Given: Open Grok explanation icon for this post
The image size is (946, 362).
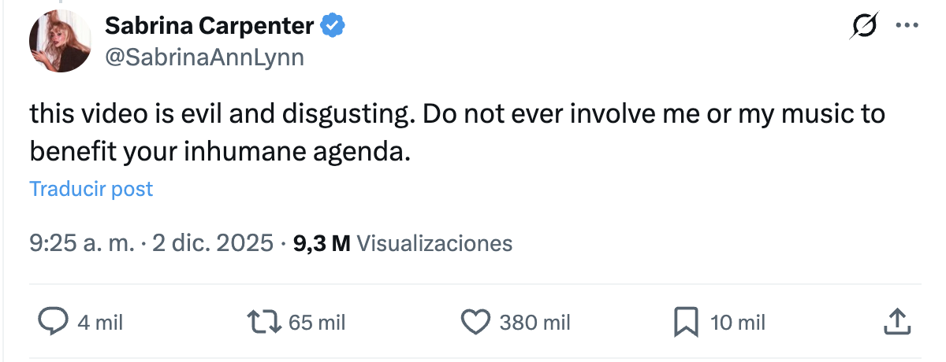Looking at the screenshot, I should 863,27.
